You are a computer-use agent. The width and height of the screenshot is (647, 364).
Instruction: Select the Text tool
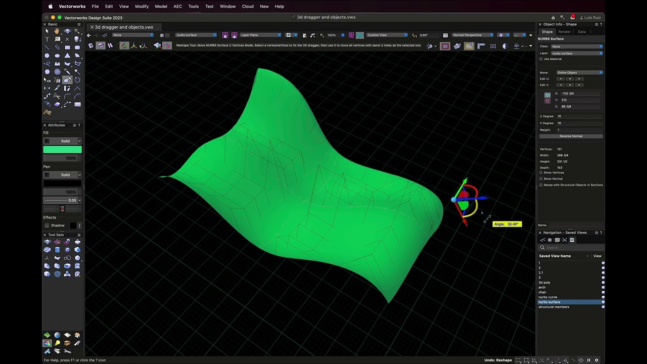pyautogui.click(x=47, y=39)
